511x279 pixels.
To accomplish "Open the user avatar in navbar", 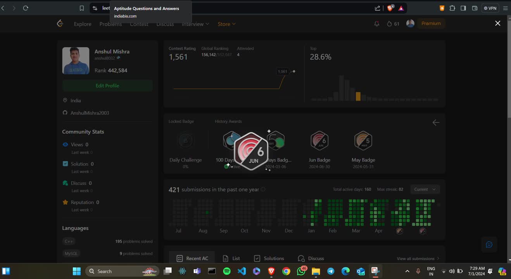I will tap(410, 24).
